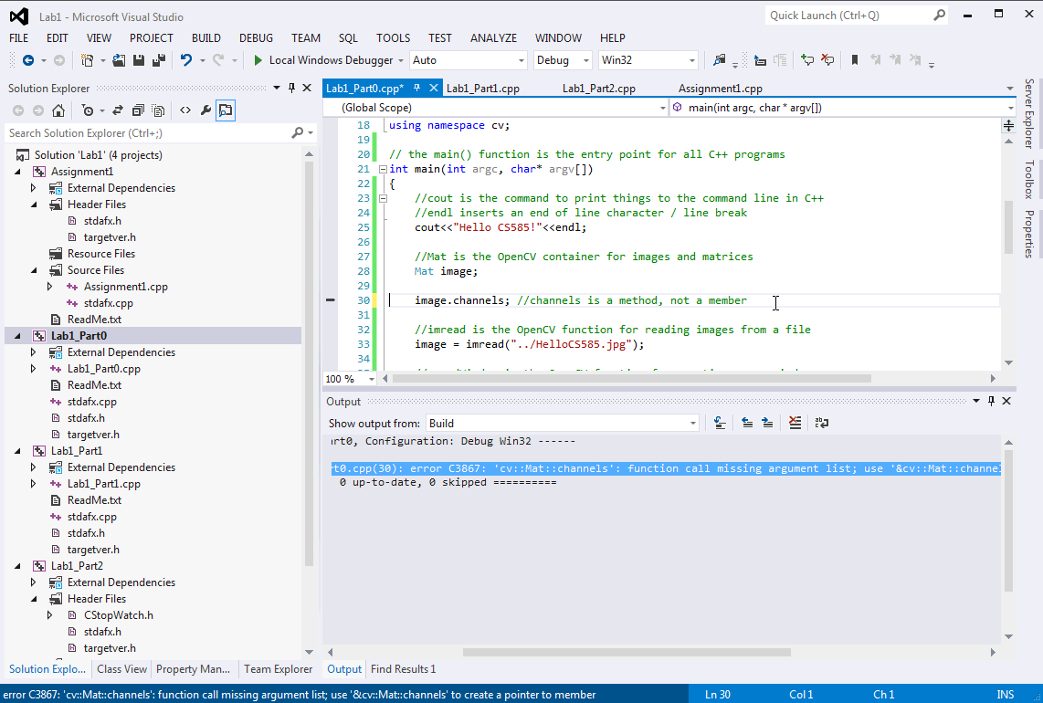Toggle Word Wrap in the Output window
This screenshot has height=703, width=1043.
point(821,423)
